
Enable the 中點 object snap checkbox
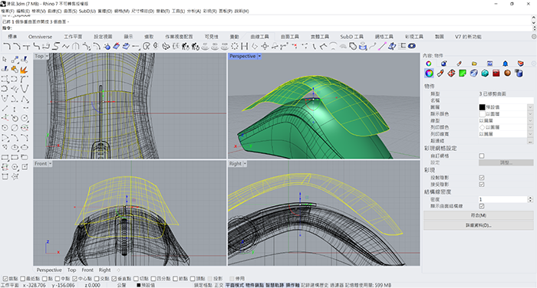pos(58,279)
